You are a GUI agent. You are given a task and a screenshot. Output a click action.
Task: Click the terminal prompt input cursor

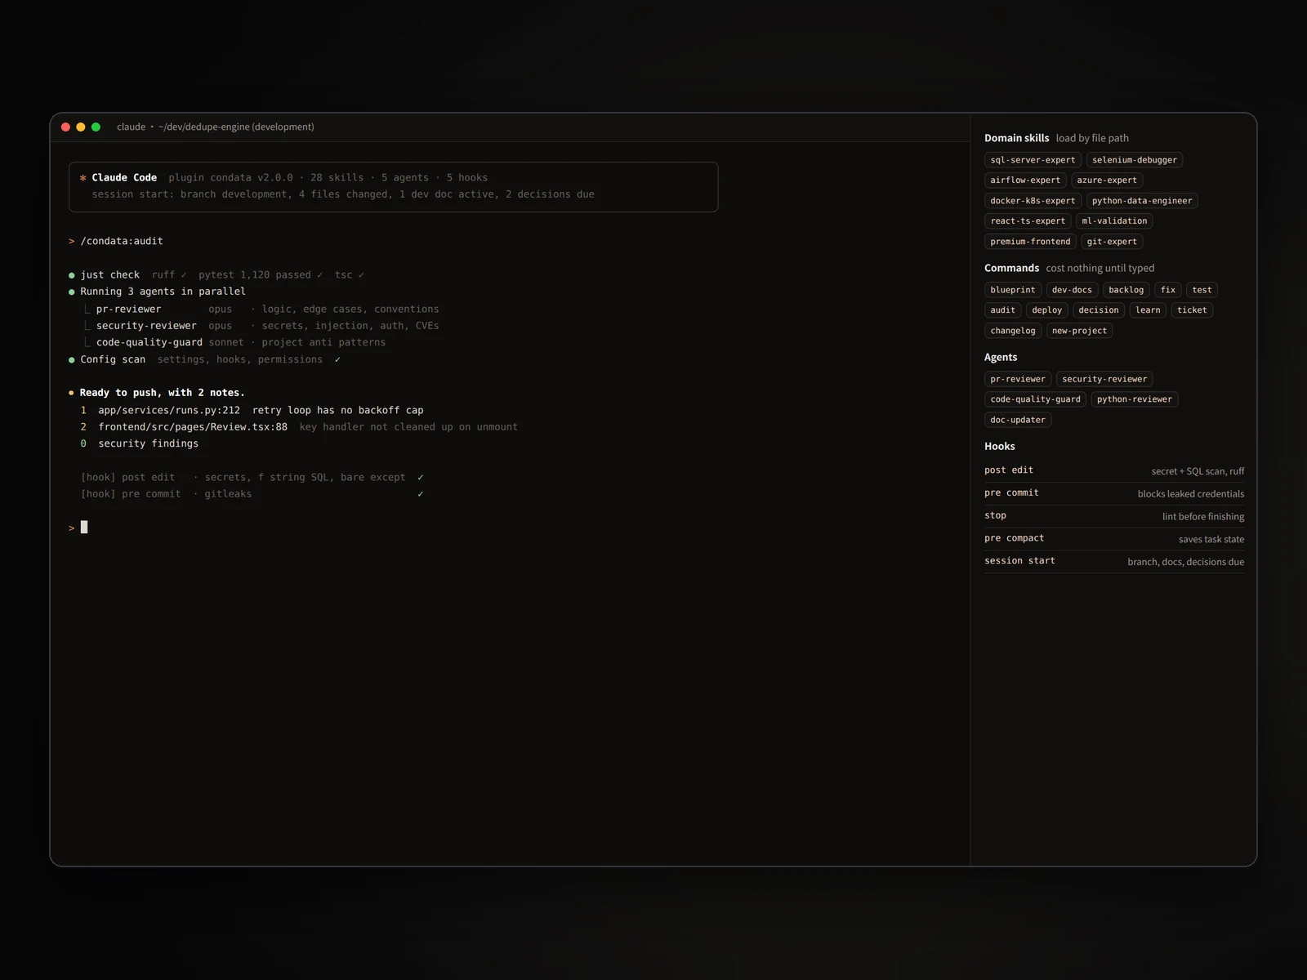tap(84, 528)
